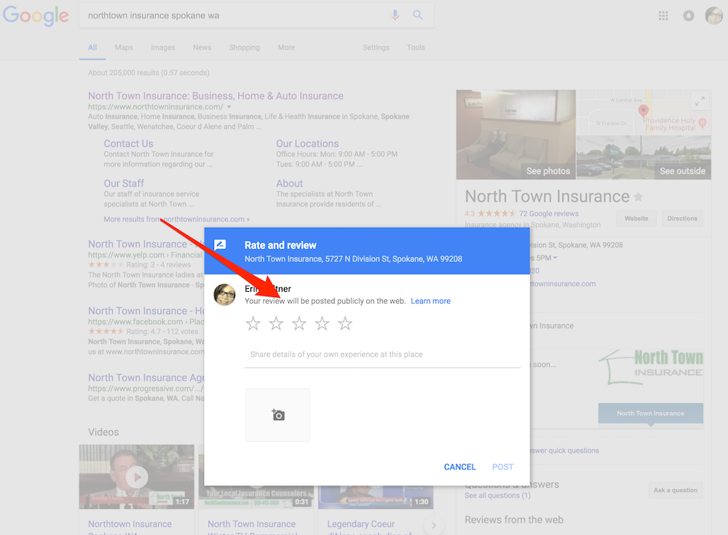
Task: Open the Settings menu
Action: pyautogui.click(x=376, y=47)
